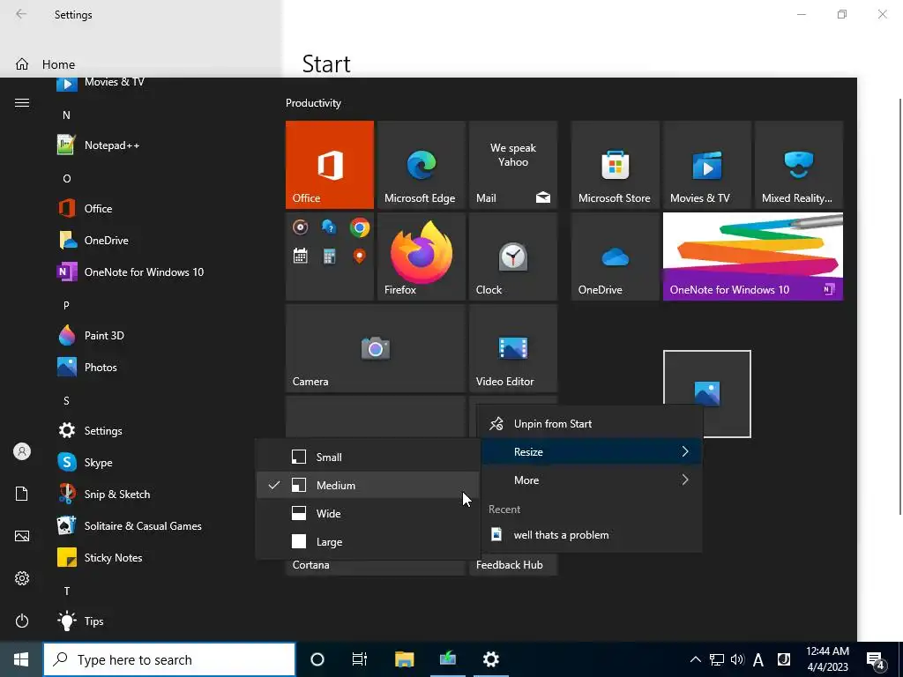Select the Medium tile size
Screen dimensions: 903x677
pyautogui.click(x=368, y=486)
